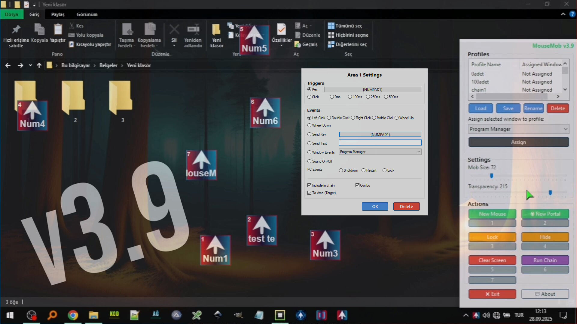Click the Num3 mouse mob icon

pos(325,245)
